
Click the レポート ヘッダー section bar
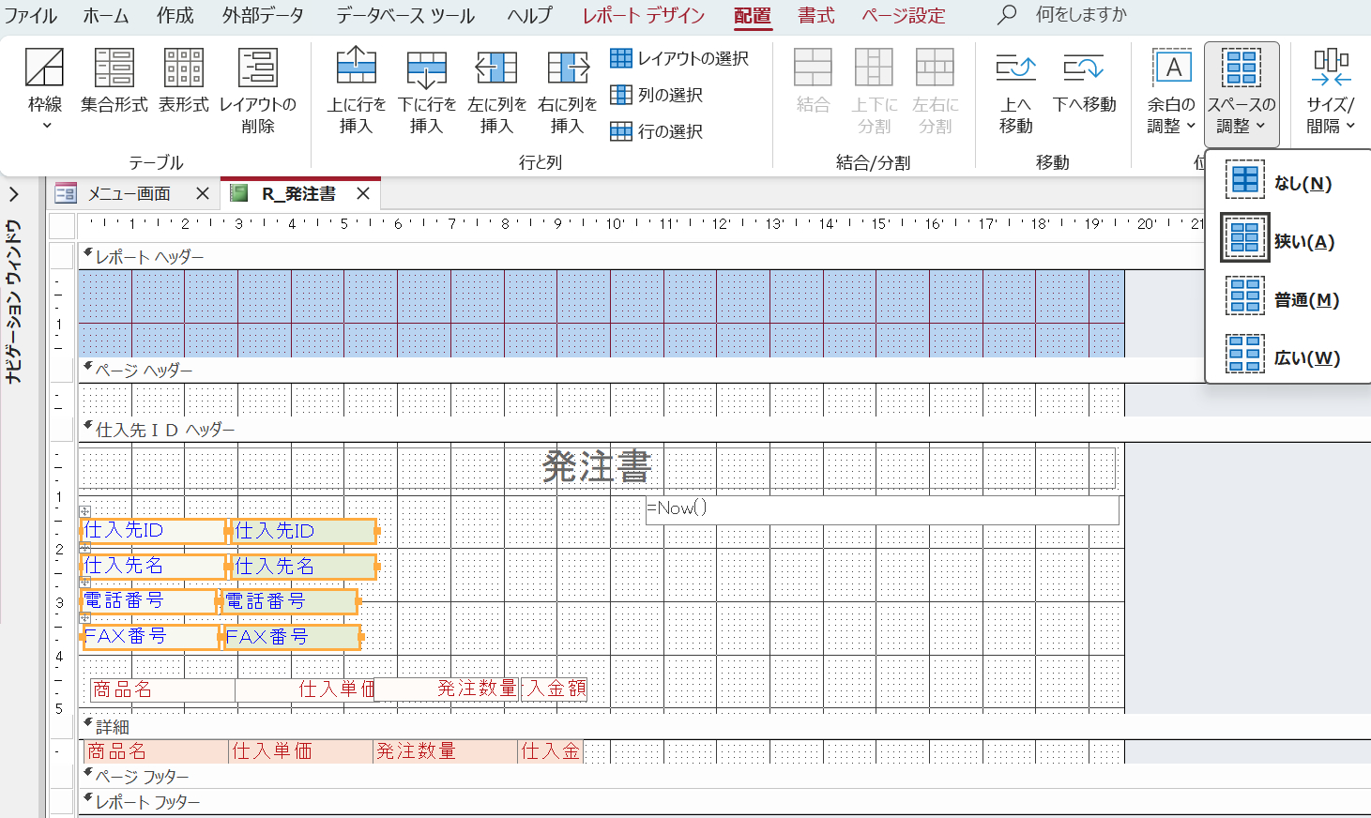[641, 257]
